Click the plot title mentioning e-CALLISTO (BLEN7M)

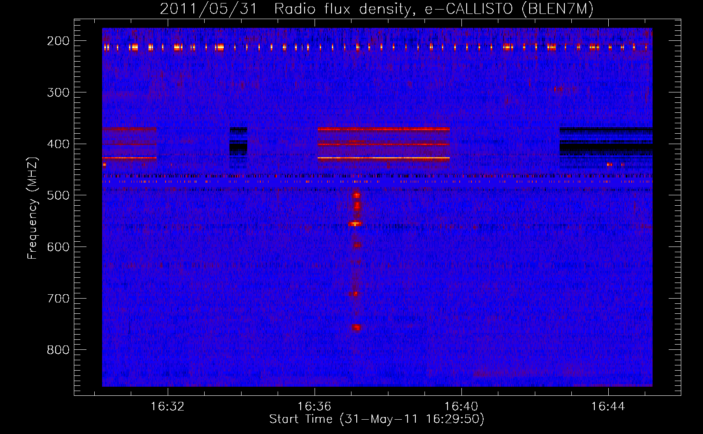376,9
